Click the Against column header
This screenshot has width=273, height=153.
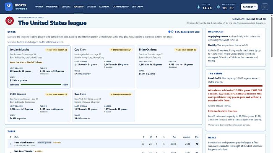(x=187, y=137)
